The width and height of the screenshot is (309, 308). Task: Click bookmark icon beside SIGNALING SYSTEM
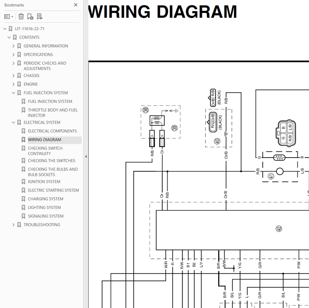(24, 216)
